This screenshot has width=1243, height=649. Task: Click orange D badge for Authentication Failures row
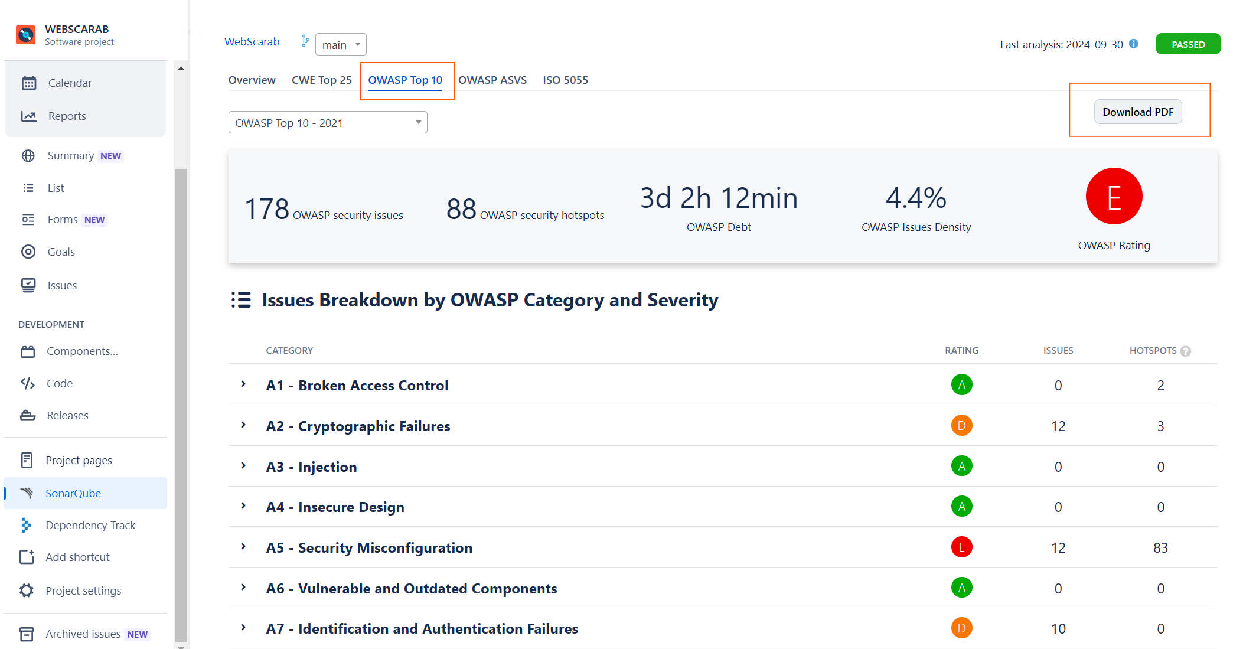961,628
